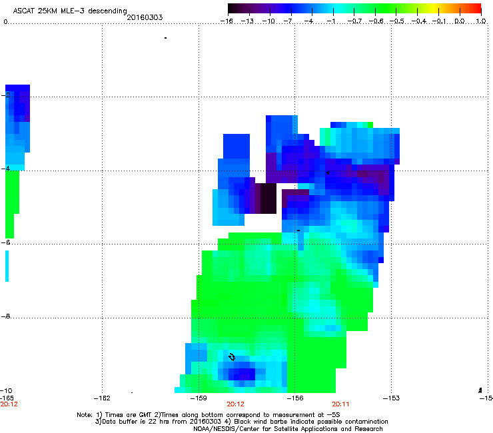Click the colorbar tick label "-16"
Image resolution: width=493 pixels, height=433 pixels.
(x=227, y=21)
